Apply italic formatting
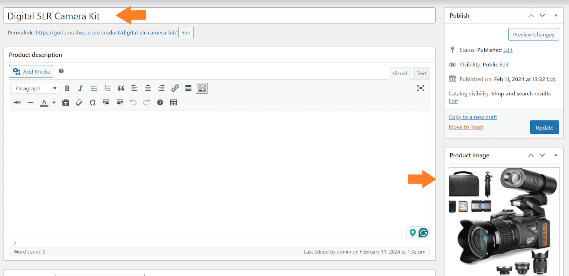Viewport: 569px width, 276px height. (x=80, y=88)
